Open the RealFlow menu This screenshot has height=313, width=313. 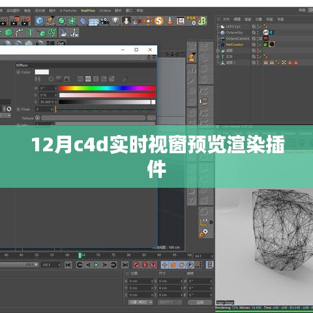88,10
